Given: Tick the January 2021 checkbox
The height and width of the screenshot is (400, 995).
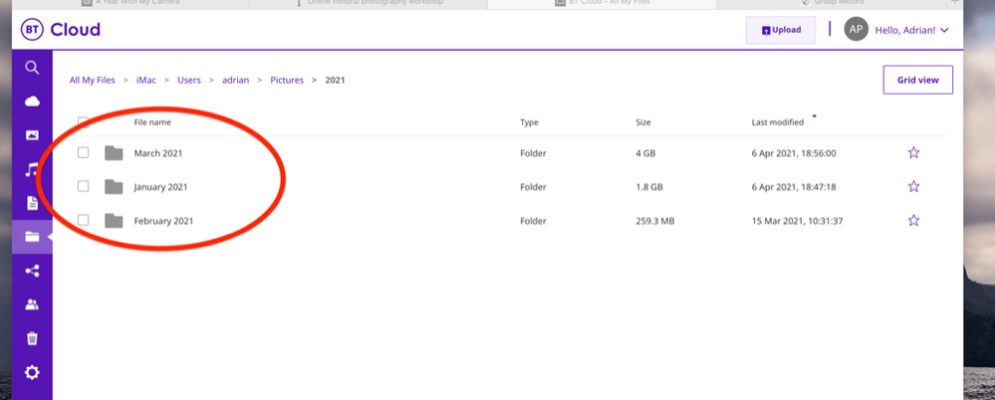Looking at the screenshot, I should pos(83,186).
